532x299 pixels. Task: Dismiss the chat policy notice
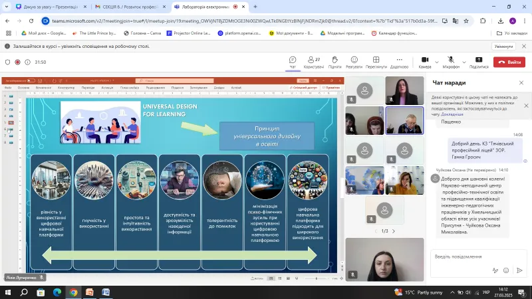coord(526,106)
